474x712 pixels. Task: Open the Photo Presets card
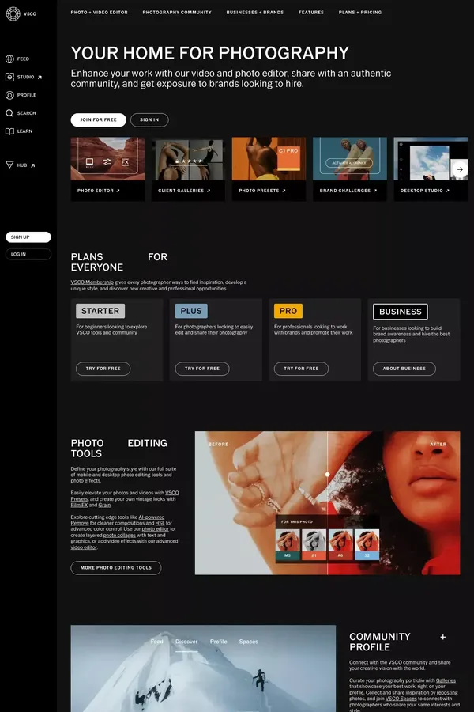[x=269, y=169]
